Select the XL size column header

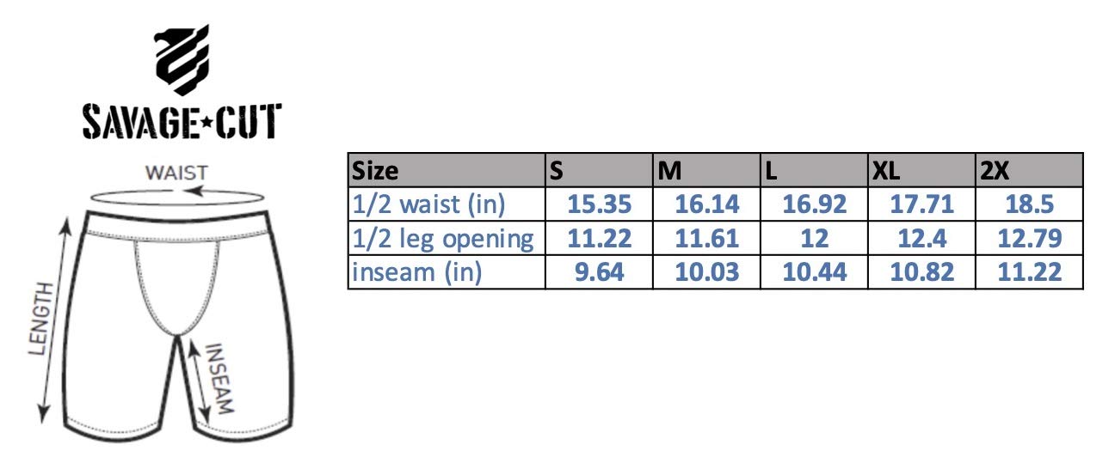921,170
